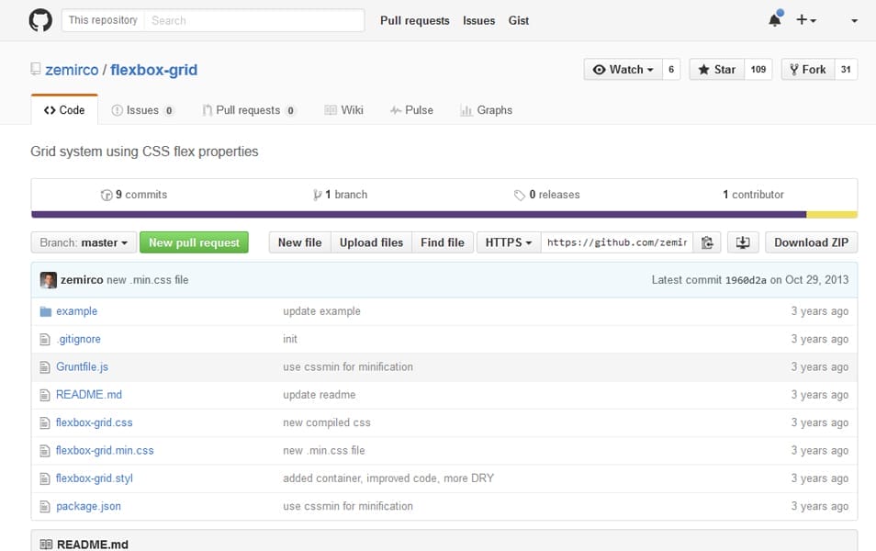Click the New pull request button

tap(194, 242)
